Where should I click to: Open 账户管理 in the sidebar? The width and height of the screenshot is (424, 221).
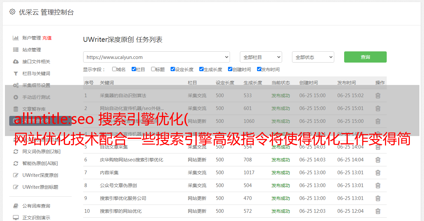tap(32, 38)
